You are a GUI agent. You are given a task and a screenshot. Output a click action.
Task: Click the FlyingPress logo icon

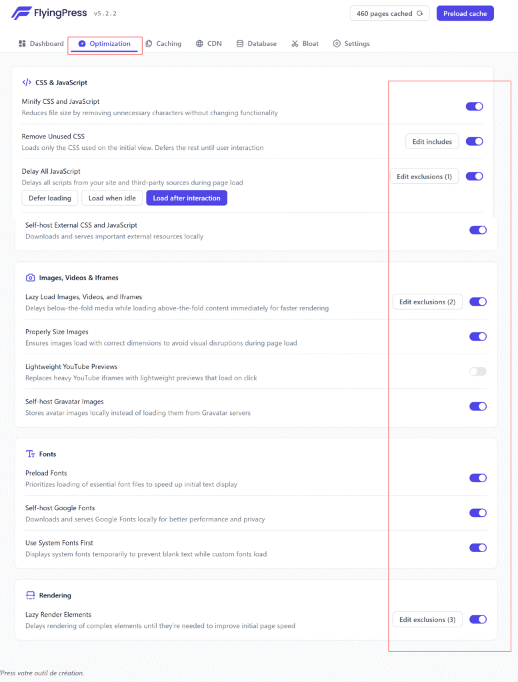coord(22,13)
